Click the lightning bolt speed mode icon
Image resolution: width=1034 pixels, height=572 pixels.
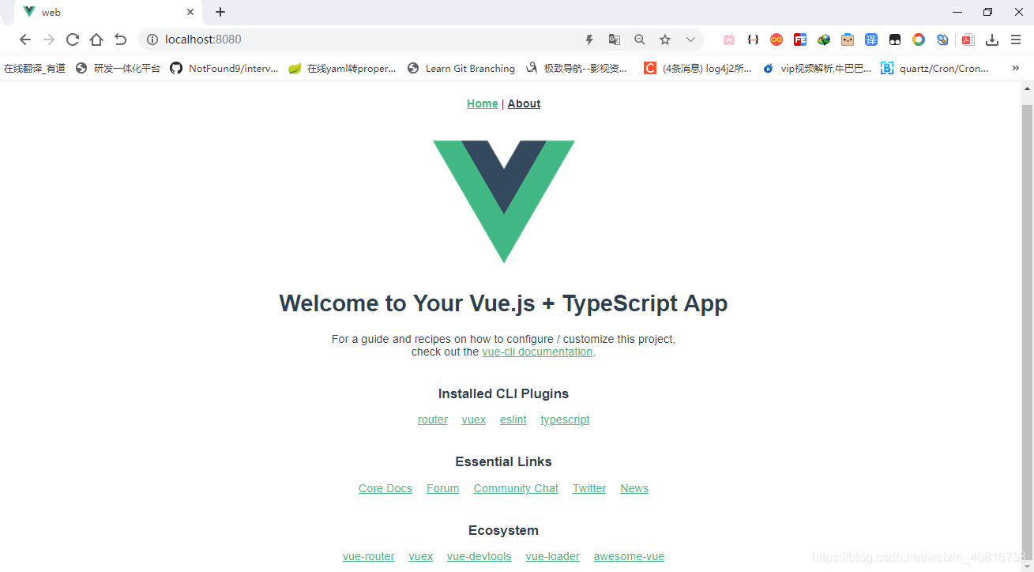click(x=589, y=40)
